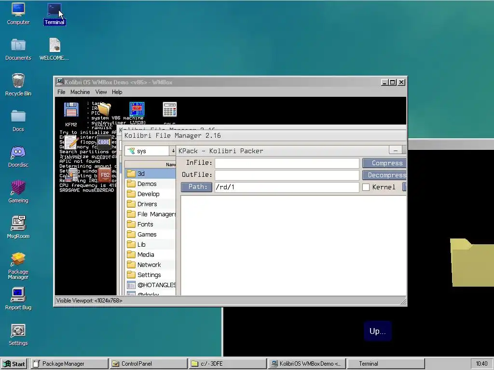Open the Machine menu in WMBox
This screenshot has height=370, width=494.
pyautogui.click(x=80, y=92)
